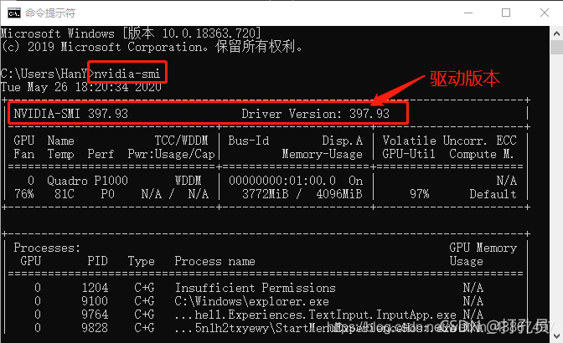Click the '4096MiB' total memory value
The image size is (563, 343).
[x=339, y=194]
